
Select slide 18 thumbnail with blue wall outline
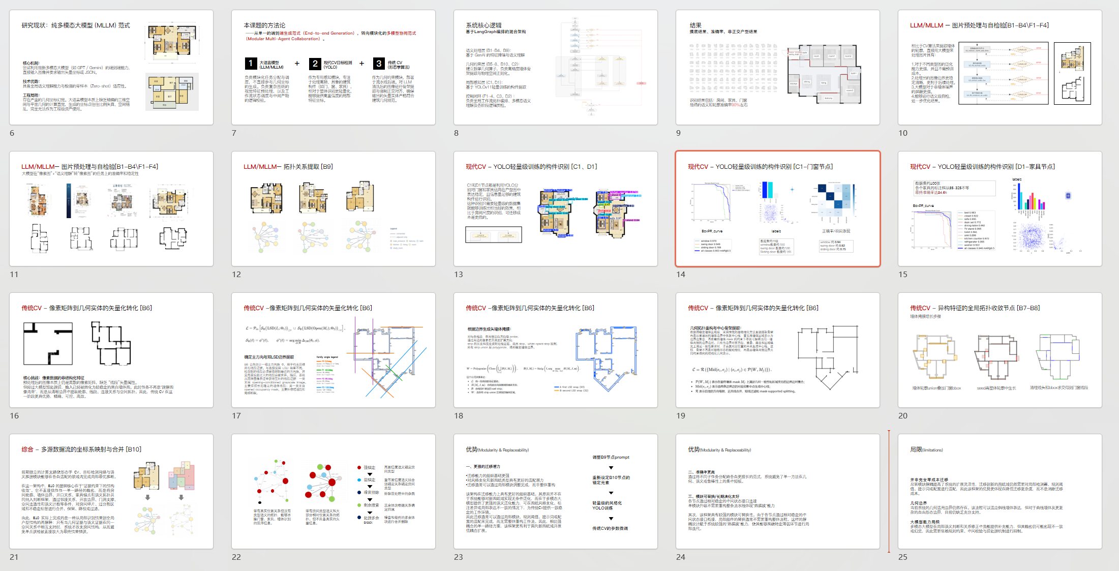556,350
